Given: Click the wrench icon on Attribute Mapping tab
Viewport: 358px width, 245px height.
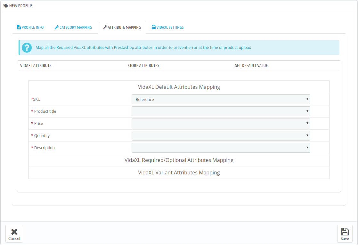Looking at the screenshot, I should [x=105, y=27].
